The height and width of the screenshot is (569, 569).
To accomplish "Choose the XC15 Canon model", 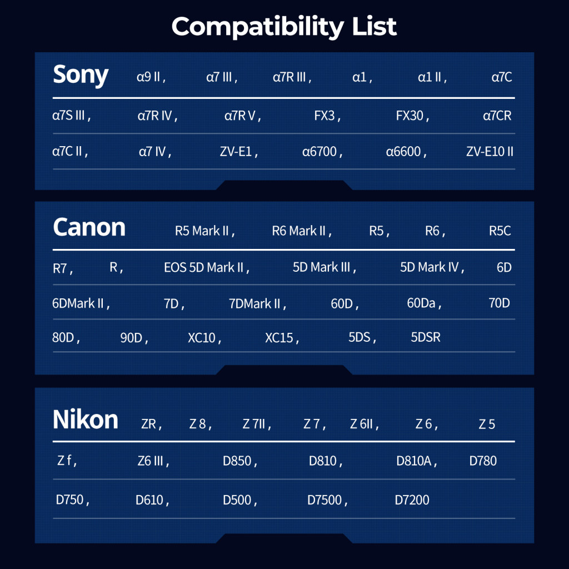I will pos(279,337).
